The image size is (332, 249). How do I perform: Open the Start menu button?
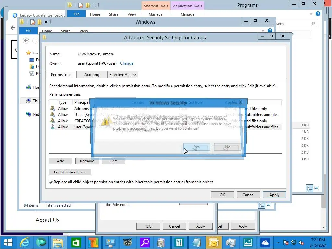8,243
